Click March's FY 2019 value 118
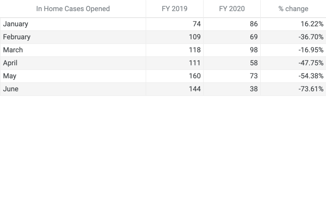This screenshot has height=201, width=326. tap(195, 50)
